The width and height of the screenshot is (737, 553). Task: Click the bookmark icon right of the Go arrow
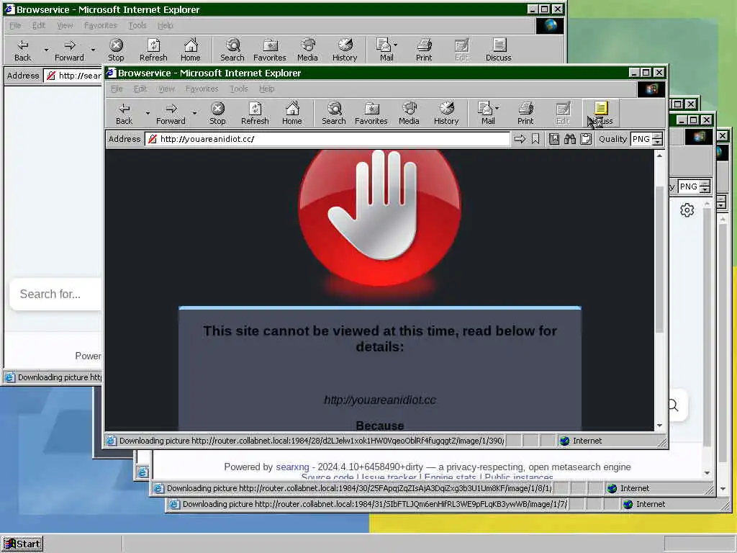[535, 139]
